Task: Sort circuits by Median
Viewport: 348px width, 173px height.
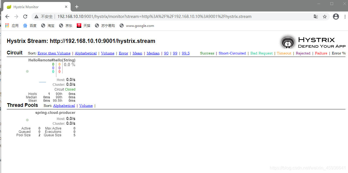Action: coord(153,53)
